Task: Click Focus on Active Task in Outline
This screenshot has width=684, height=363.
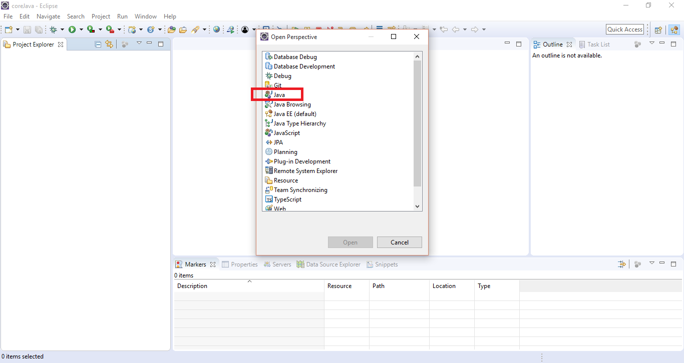Action: 637,44
